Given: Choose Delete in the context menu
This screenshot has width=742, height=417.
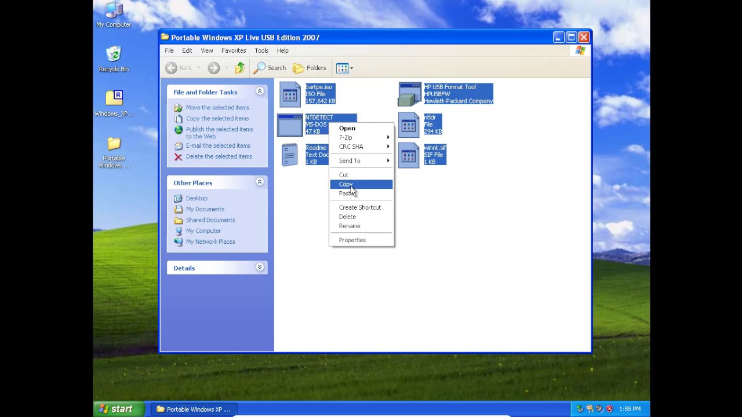Looking at the screenshot, I should click(362, 217).
